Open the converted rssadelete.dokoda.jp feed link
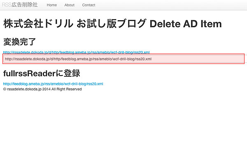 77,52
